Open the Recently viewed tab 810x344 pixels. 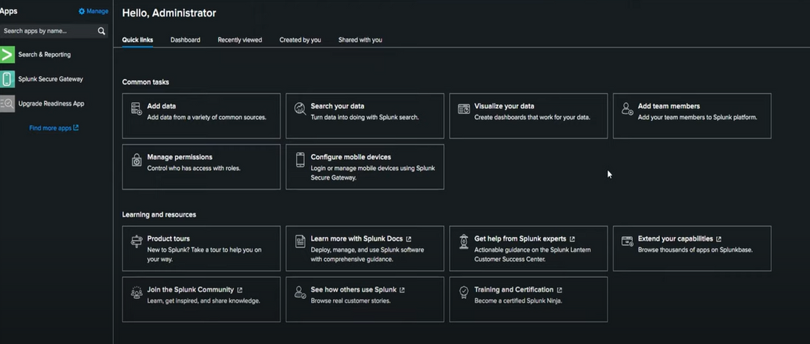point(240,40)
